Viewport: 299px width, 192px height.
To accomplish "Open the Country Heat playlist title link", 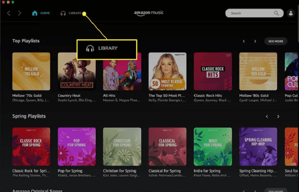I will tap(70, 96).
